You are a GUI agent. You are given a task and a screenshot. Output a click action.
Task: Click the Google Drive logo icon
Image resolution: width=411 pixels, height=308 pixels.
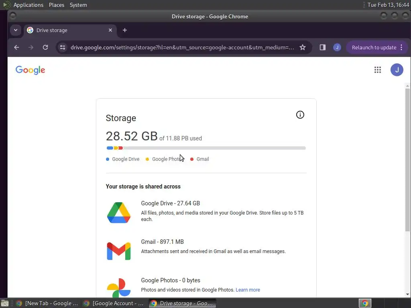[x=119, y=213]
